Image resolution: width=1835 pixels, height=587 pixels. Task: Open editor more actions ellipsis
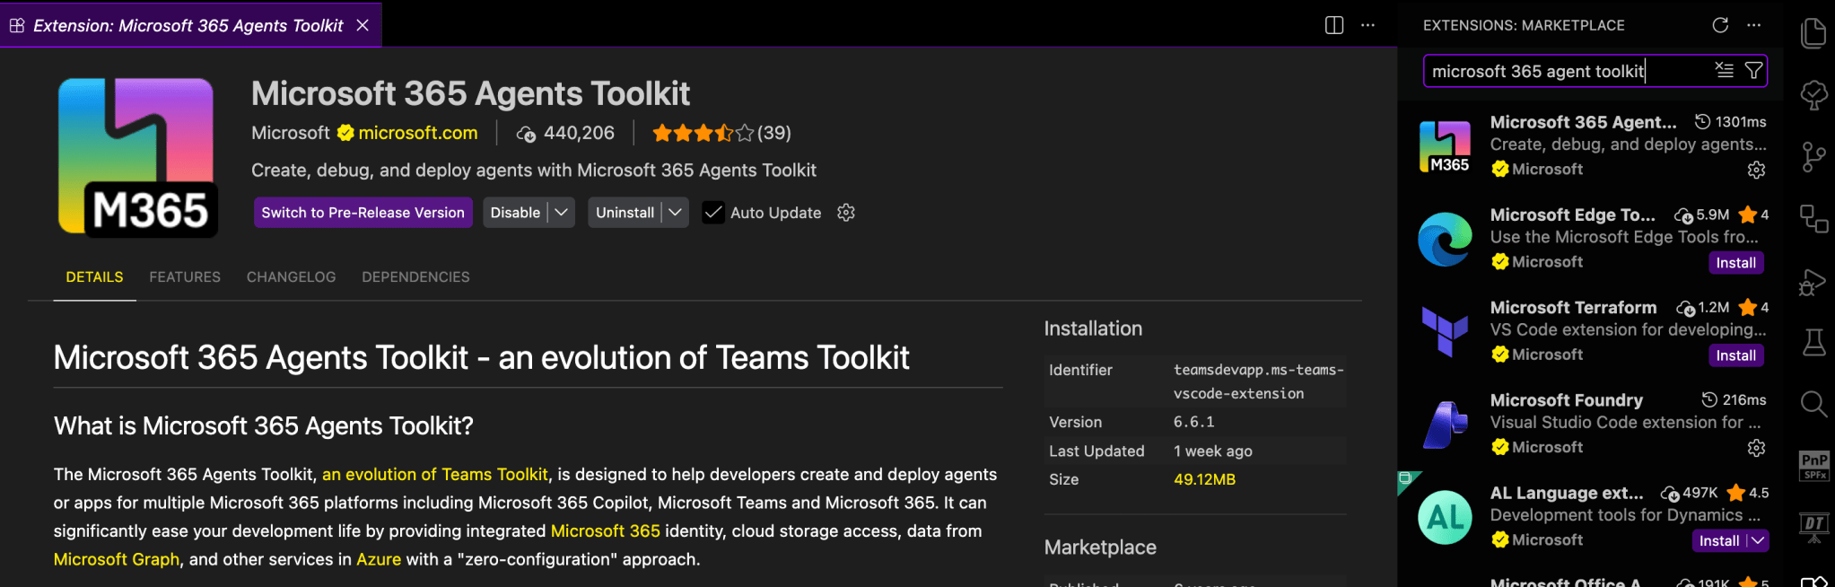click(1368, 25)
